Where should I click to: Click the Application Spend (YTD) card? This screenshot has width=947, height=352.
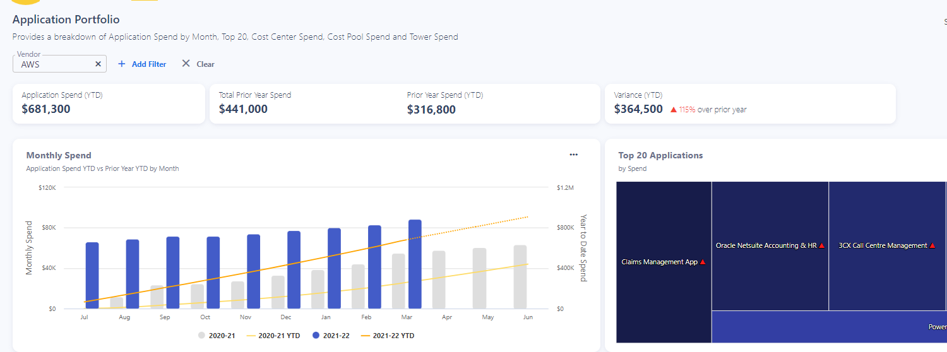tap(109, 103)
